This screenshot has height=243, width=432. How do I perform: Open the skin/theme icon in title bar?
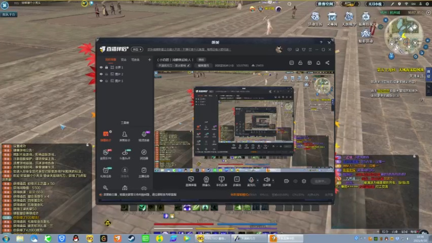tap(303, 50)
